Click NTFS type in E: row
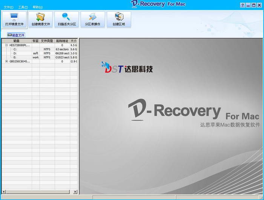Image resolution: width=264 pixels, height=200 pixels. (47, 57)
